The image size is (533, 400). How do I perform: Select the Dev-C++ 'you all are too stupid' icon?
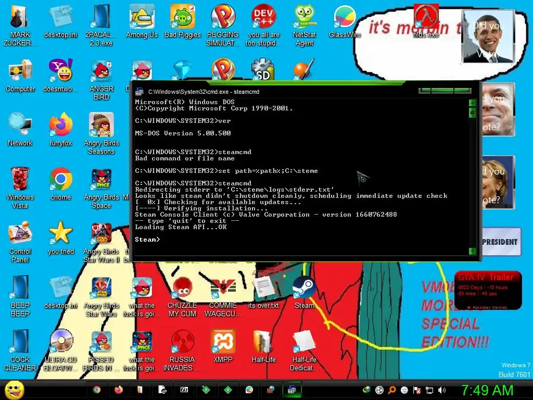click(x=263, y=25)
